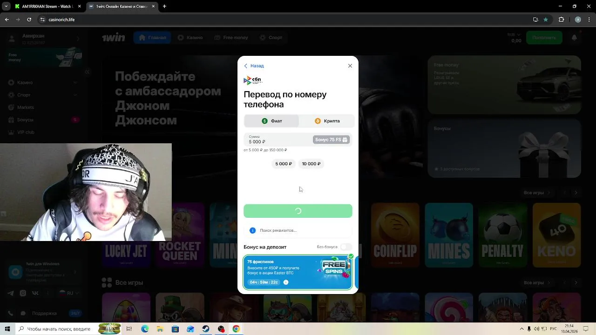Click the casinorich.life address bar

click(284, 20)
